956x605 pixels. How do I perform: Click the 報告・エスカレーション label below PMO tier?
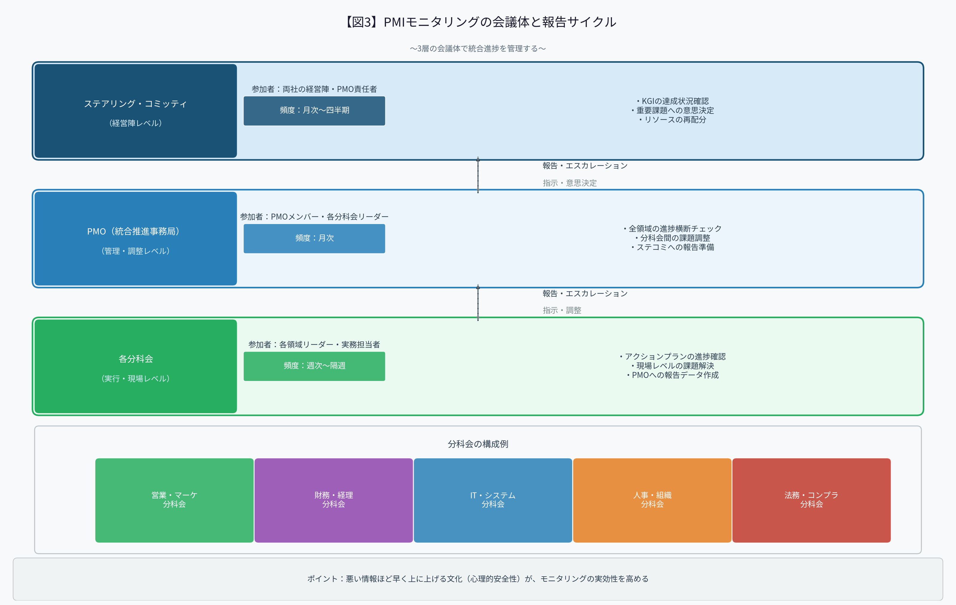click(585, 294)
